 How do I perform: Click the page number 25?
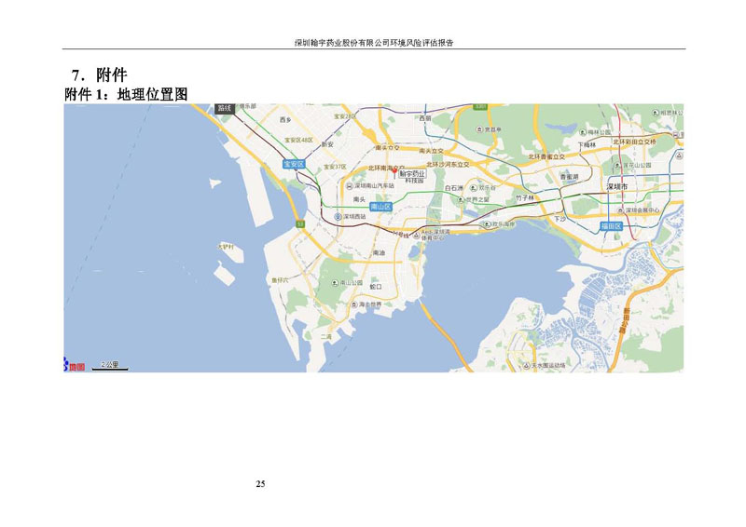[x=261, y=483]
